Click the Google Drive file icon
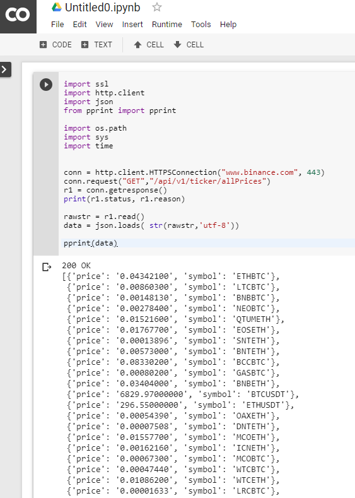Image resolution: width=355 pixels, height=498 pixels. [x=57, y=7]
